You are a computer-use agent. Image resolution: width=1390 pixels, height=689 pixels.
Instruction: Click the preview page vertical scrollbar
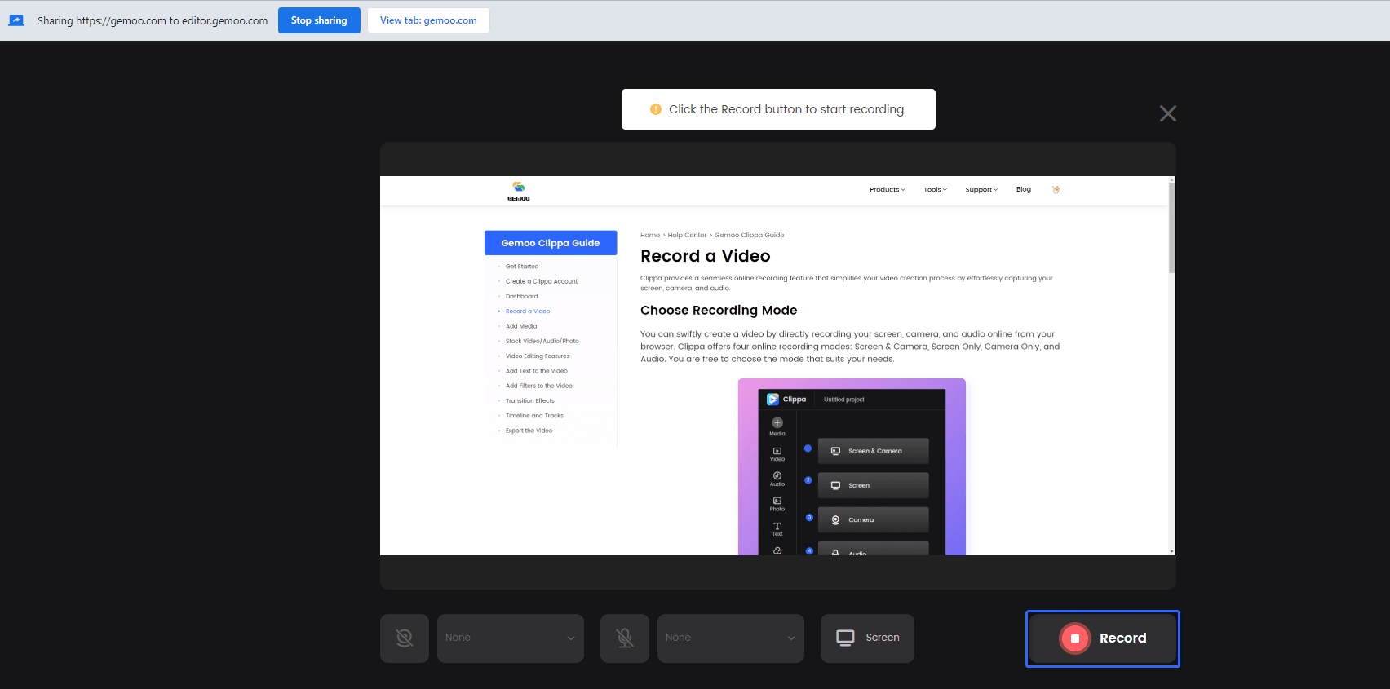tap(1171, 228)
